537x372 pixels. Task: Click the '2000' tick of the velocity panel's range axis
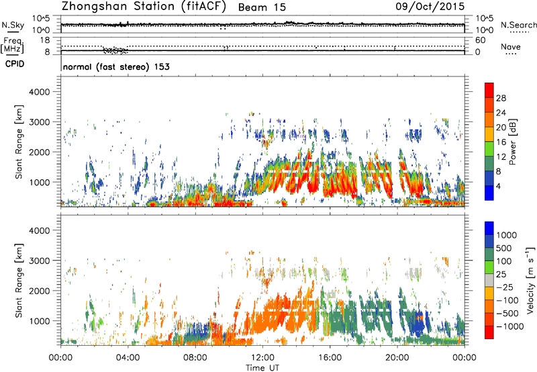point(40,291)
